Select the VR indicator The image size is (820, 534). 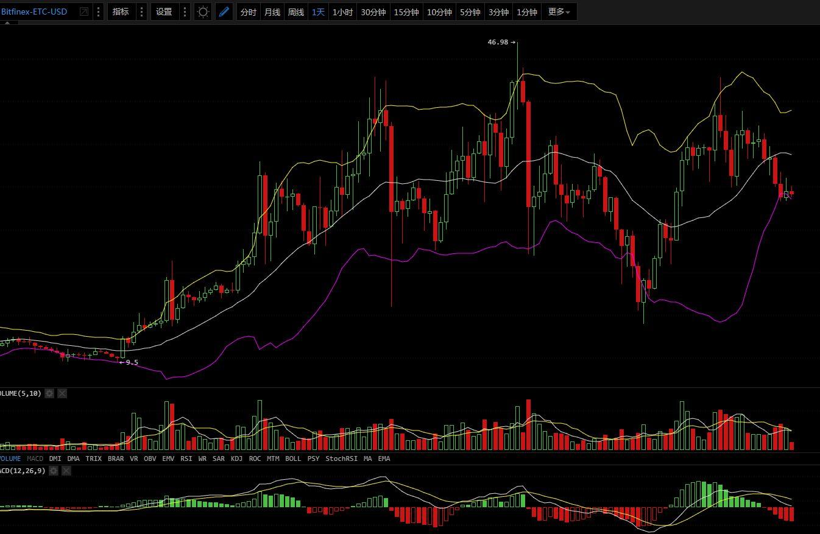(x=134, y=458)
